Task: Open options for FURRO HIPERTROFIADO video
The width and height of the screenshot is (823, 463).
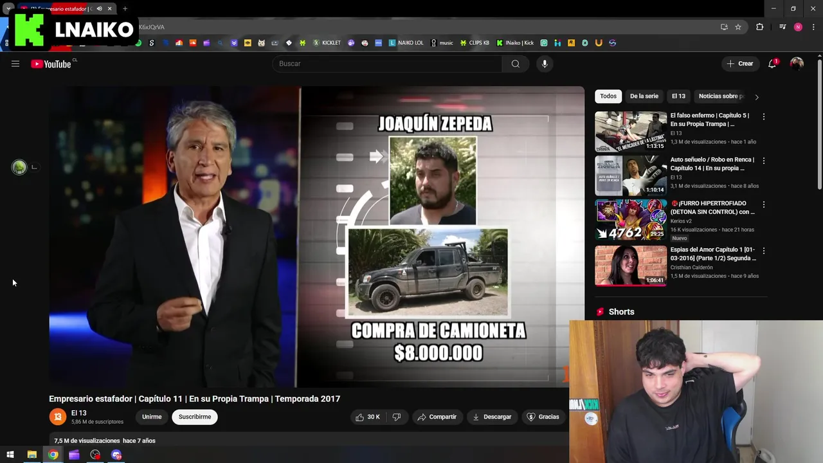Action: tap(763, 204)
